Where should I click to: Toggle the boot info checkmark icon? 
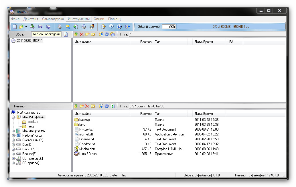tap(66, 34)
